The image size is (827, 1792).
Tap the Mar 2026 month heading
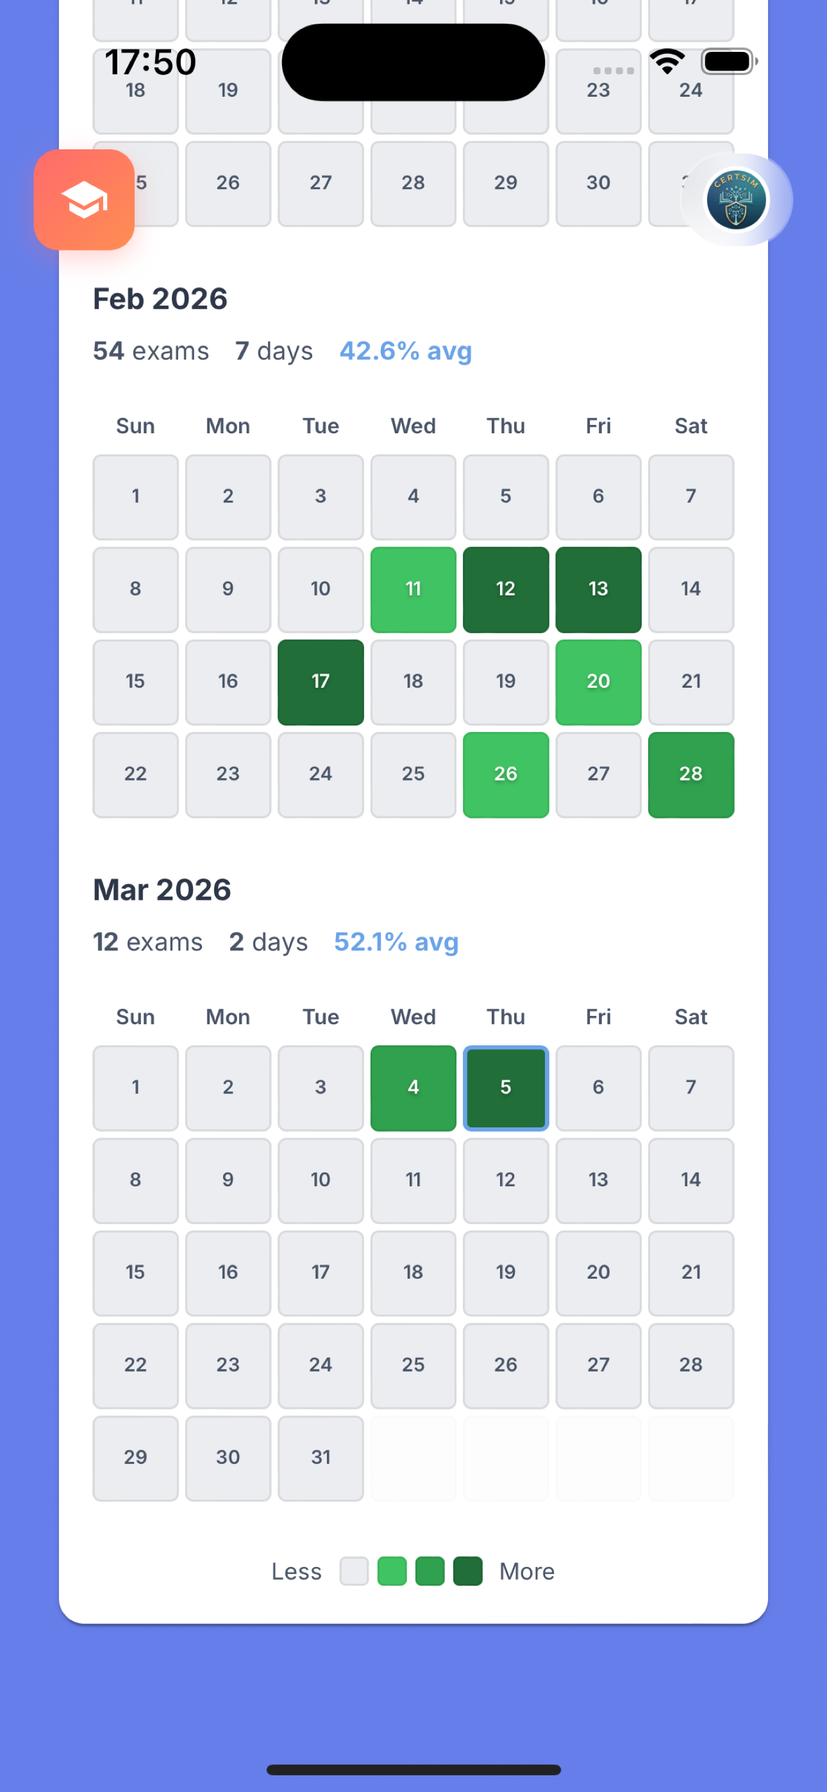coord(162,889)
